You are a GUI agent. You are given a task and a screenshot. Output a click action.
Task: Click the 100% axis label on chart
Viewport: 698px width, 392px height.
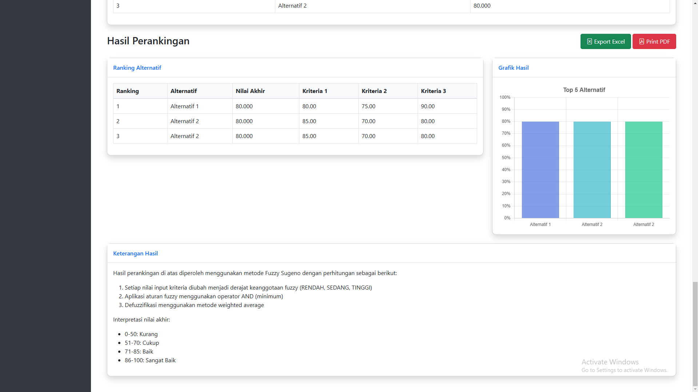coord(505,97)
